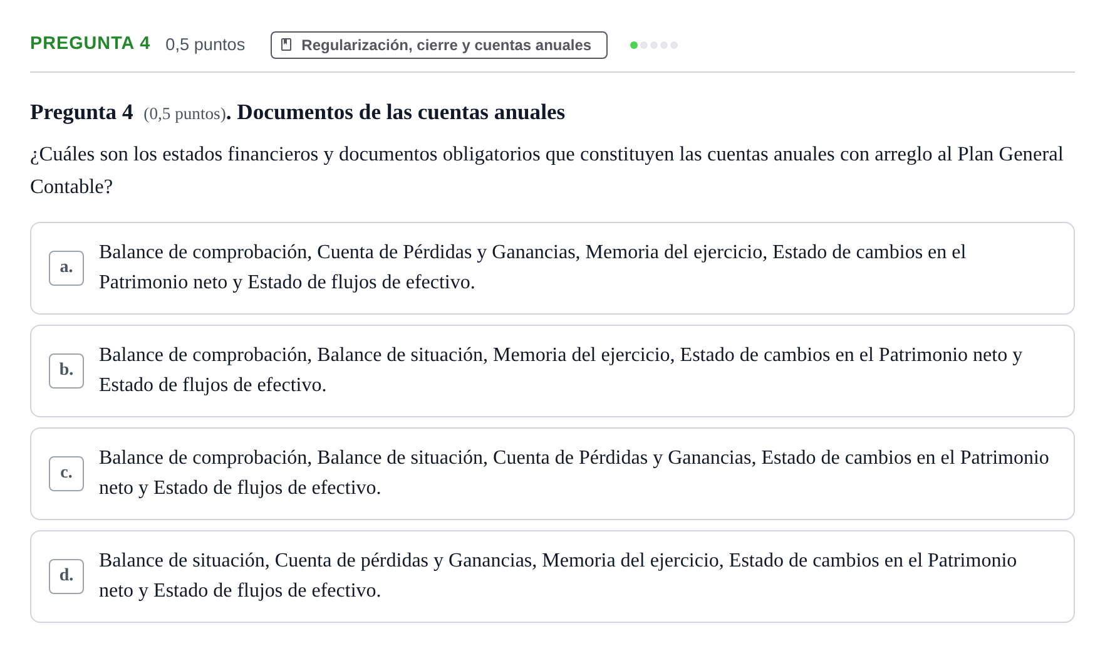Click the small (0,5 puntos) text in title

[184, 114]
